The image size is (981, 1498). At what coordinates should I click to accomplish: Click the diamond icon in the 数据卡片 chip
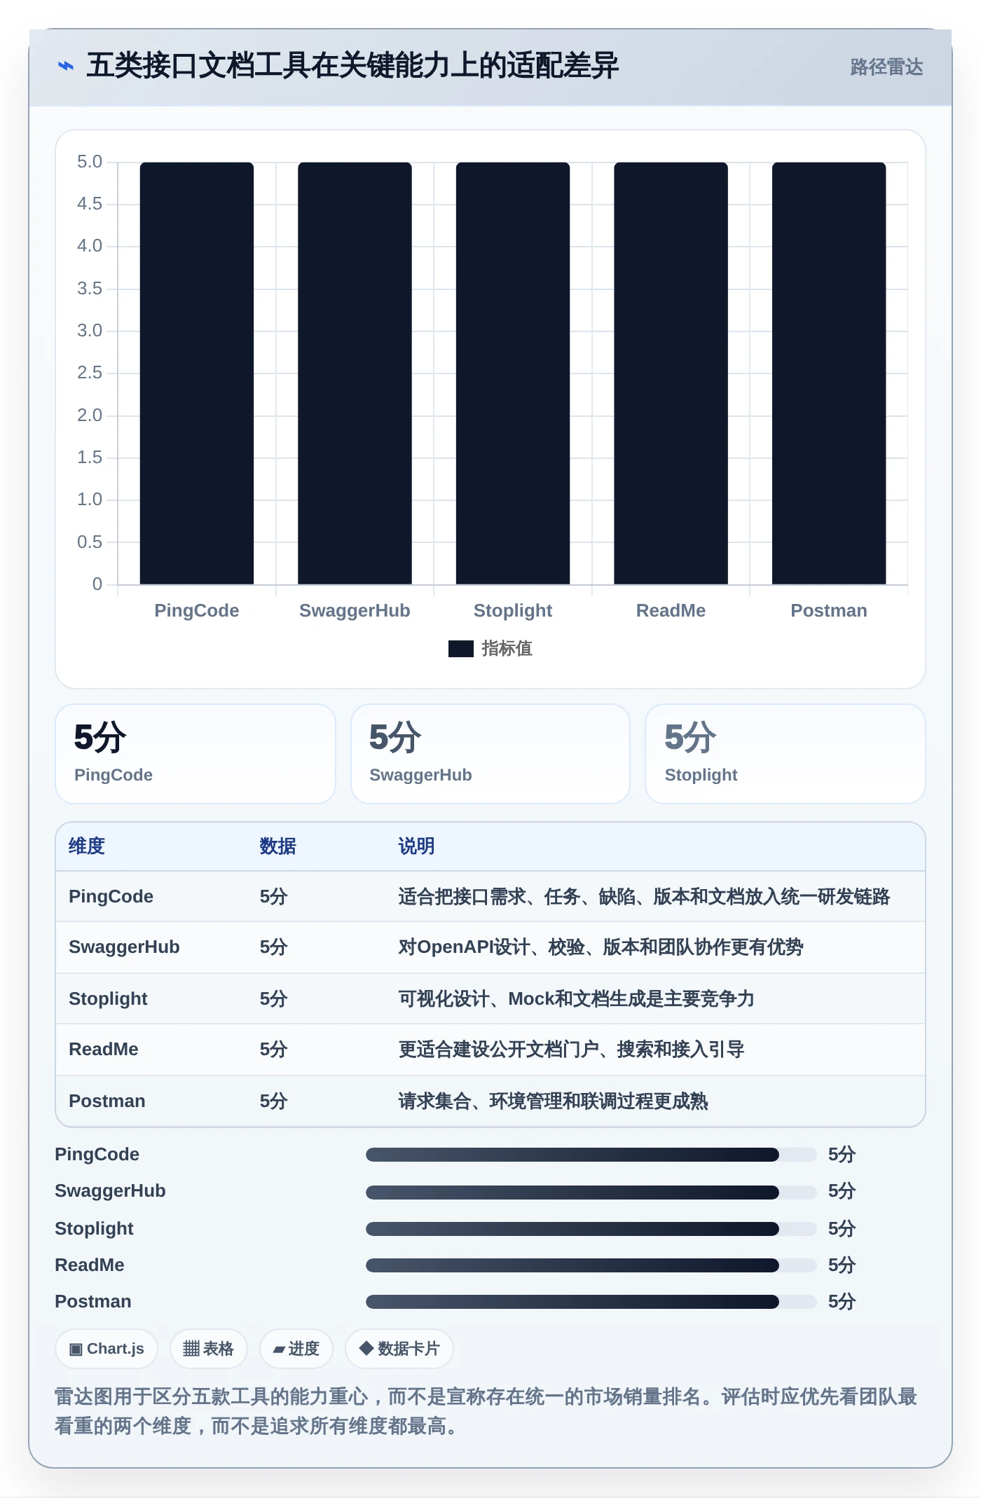[366, 1348]
